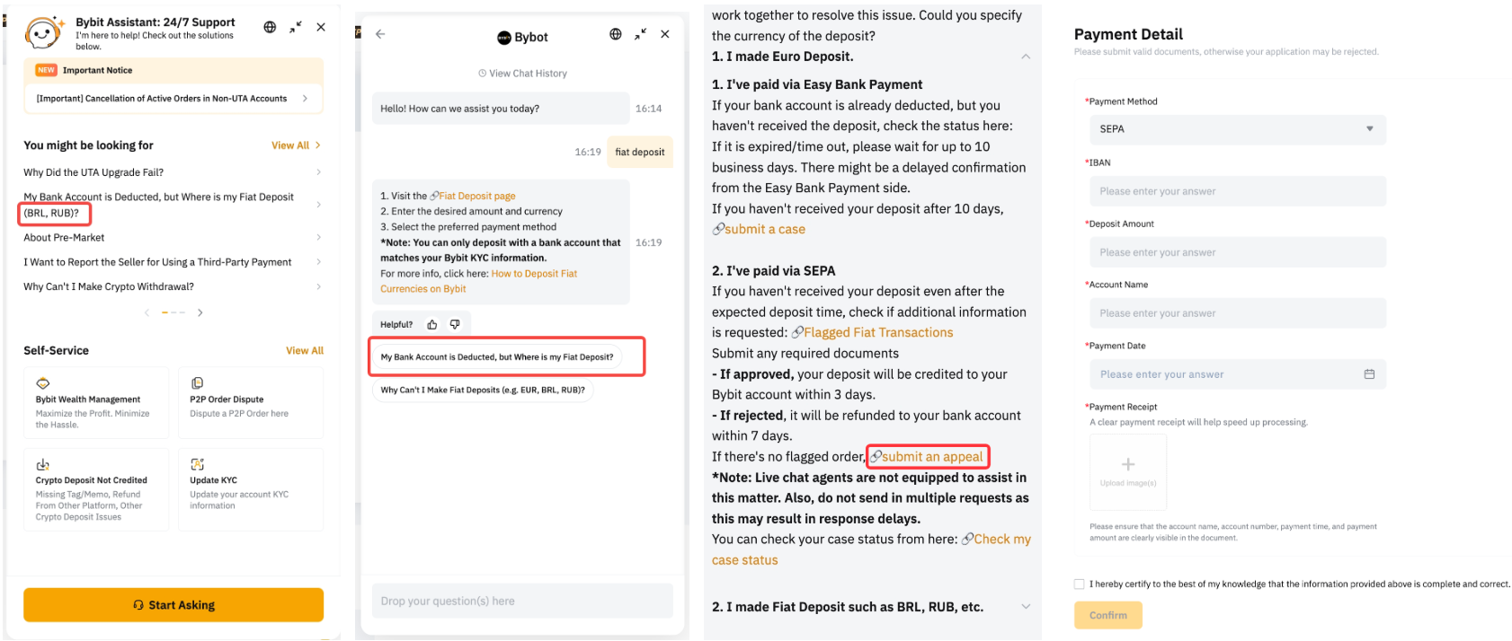Go to next page of suggested topics
Screen dimensions: 1512x641
click(x=200, y=312)
